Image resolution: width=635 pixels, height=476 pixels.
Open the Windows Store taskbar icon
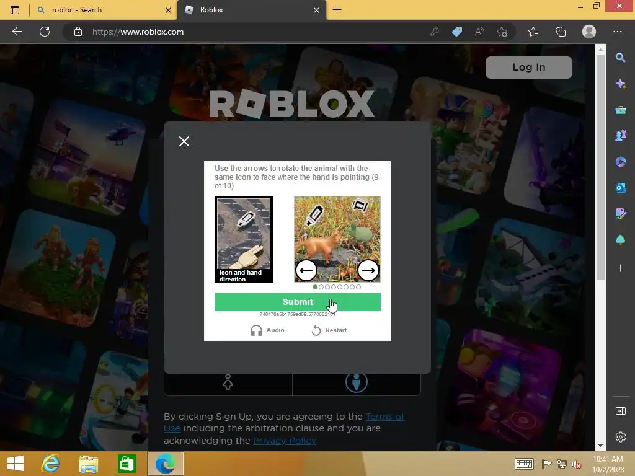[x=127, y=464]
